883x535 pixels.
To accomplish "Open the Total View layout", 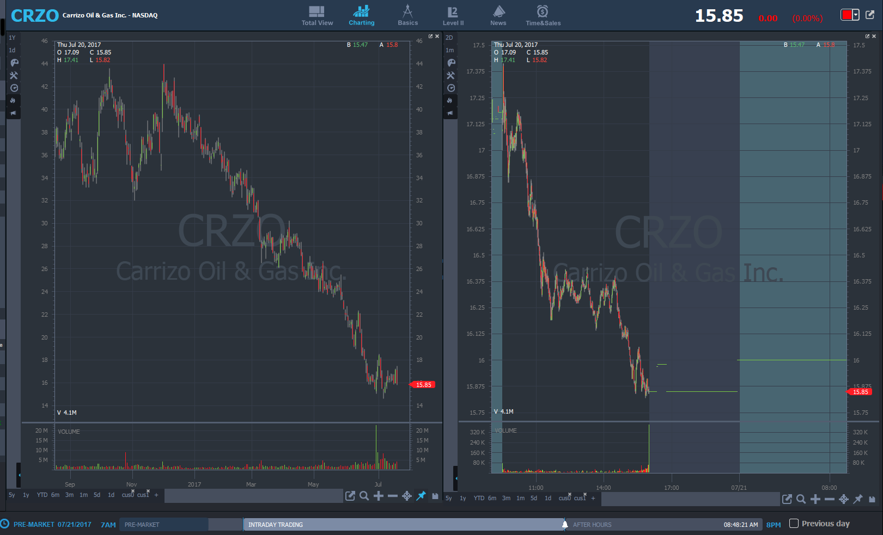I will click(x=317, y=15).
